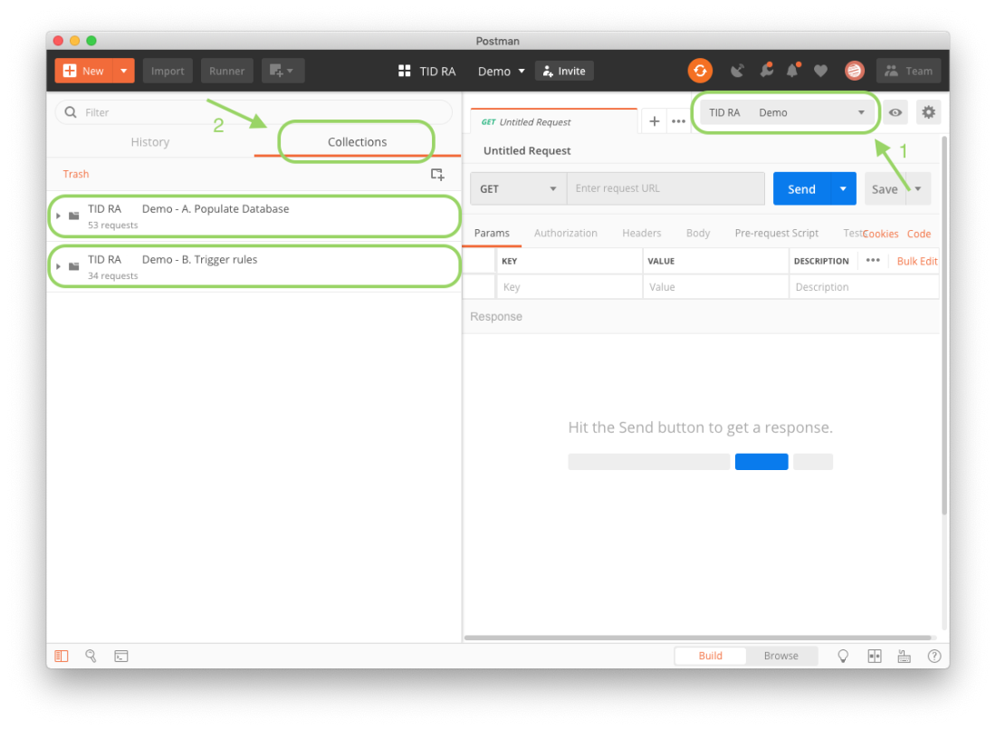Open tab options three-dot menu

678,120
